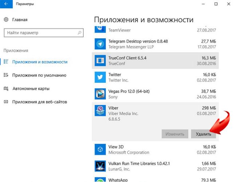Viewport: 234px width, 182px height.
Task: Click the TeamViewer app icon
Action: (100, 29)
